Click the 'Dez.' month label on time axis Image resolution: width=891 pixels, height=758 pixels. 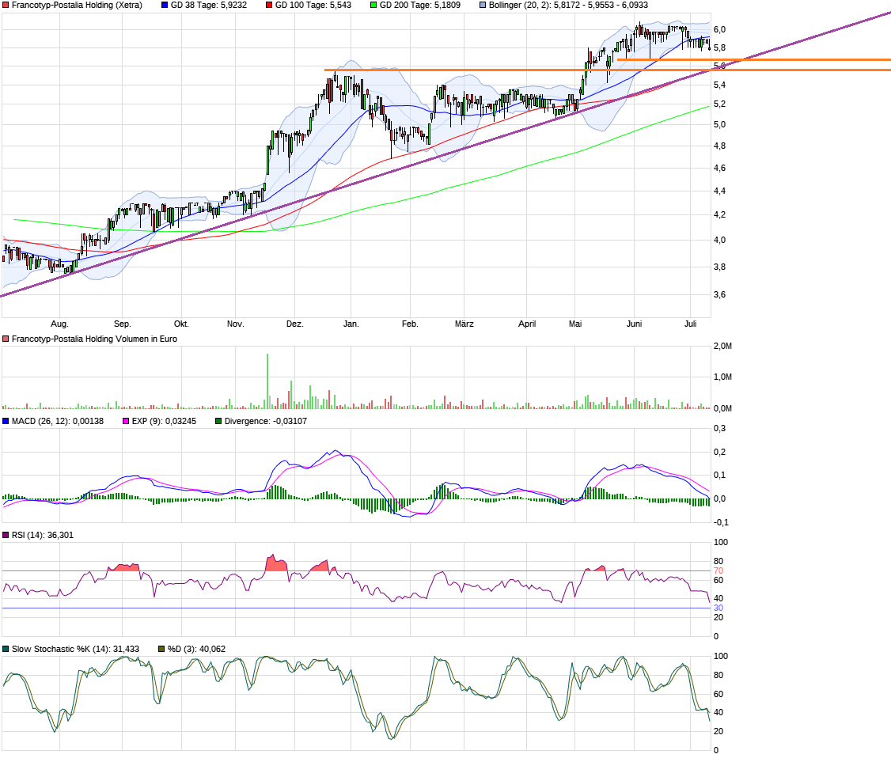(294, 324)
